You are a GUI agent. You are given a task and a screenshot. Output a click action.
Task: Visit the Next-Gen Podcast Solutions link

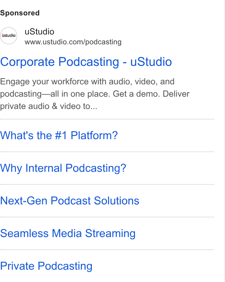click(x=70, y=200)
